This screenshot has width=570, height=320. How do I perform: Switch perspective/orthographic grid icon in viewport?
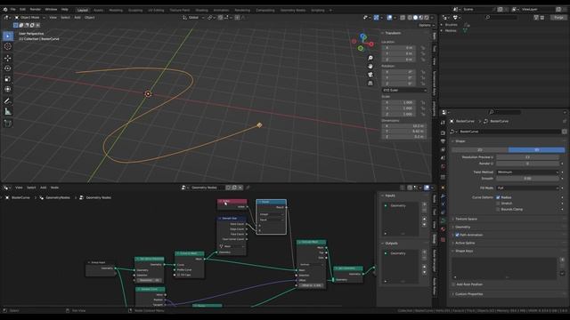(x=370, y=83)
